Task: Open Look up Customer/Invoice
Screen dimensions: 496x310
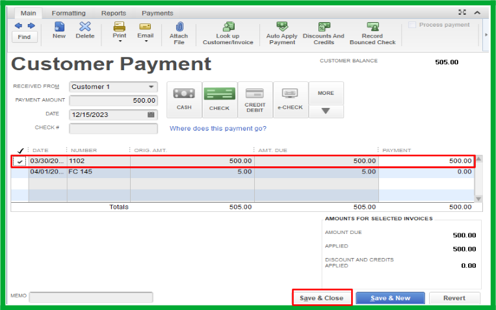Action: (x=228, y=33)
